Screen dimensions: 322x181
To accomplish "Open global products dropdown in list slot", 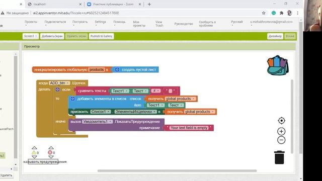I will (x=180, y=99).
